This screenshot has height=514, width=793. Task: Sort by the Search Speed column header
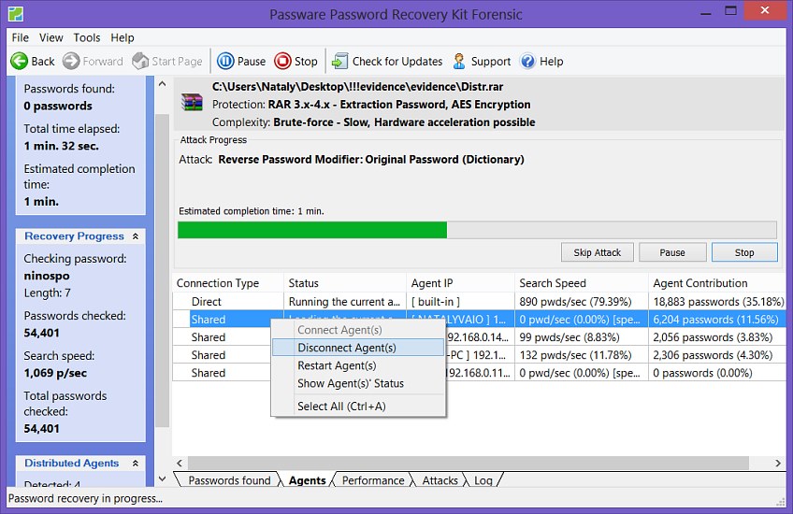[552, 283]
